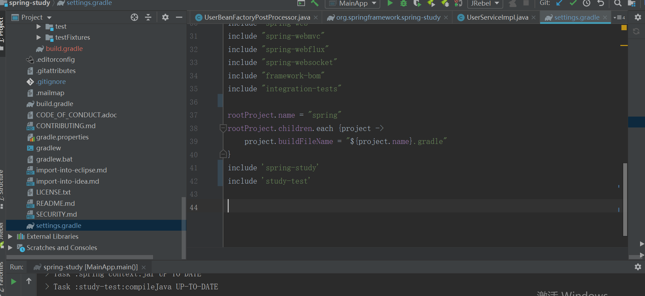Click Gradle reload icon at editor right
Image resolution: width=645 pixels, height=296 pixels.
pyautogui.click(x=636, y=31)
